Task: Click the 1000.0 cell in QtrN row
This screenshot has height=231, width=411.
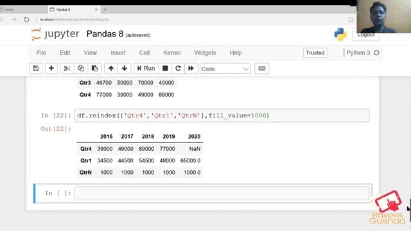Action: coord(192,173)
